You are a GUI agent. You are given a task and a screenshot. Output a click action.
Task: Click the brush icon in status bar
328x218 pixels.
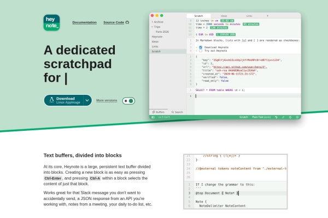(x=283, y=117)
